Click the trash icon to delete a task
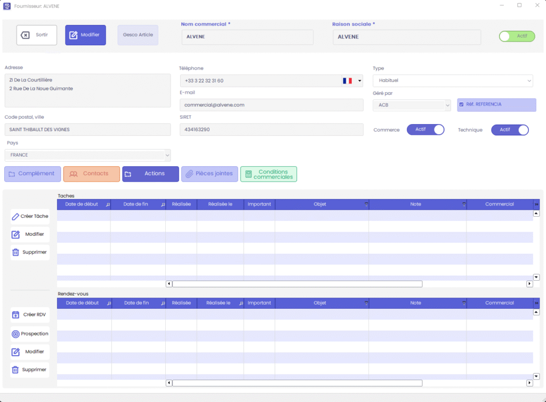 15,252
